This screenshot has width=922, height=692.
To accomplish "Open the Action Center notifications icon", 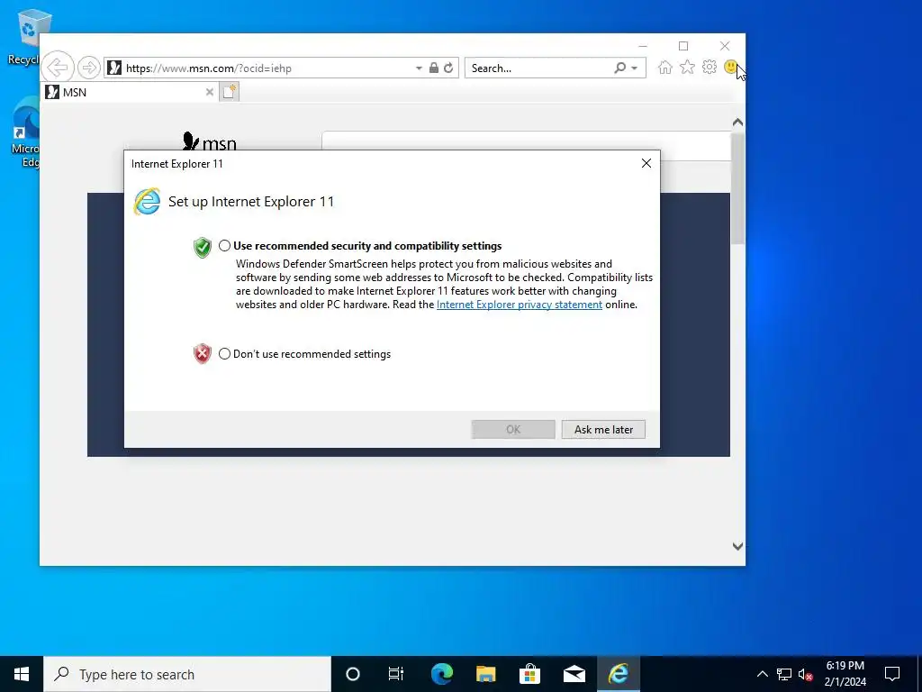I will coord(892,674).
